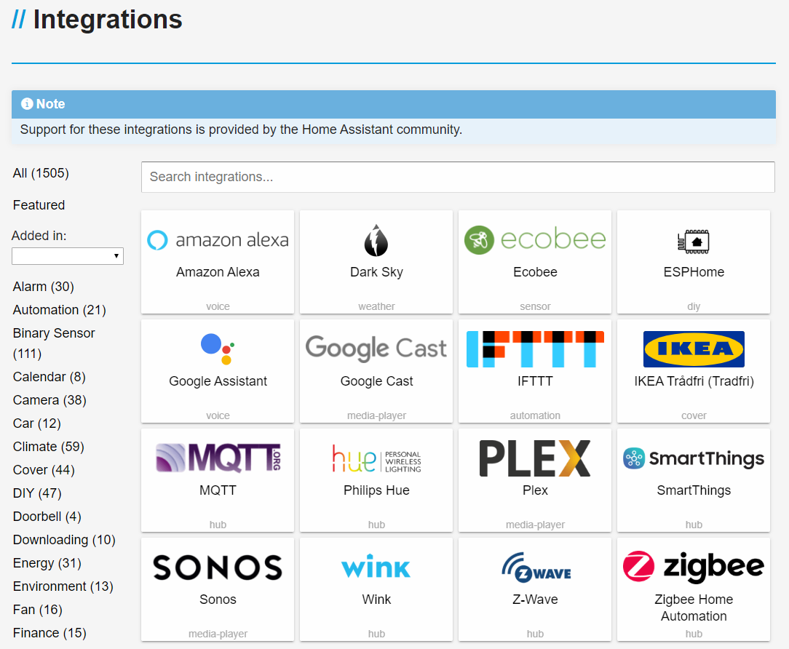This screenshot has height=649, width=789.
Task: Open the Philips Hue logo
Action: 376,458
